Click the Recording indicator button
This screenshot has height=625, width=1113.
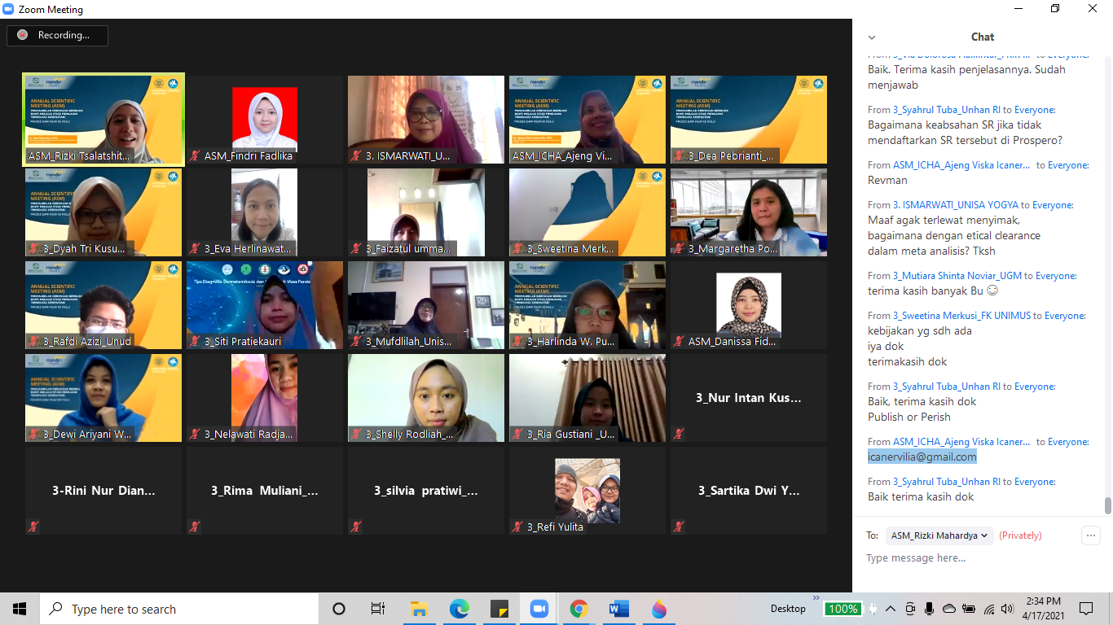57,35
